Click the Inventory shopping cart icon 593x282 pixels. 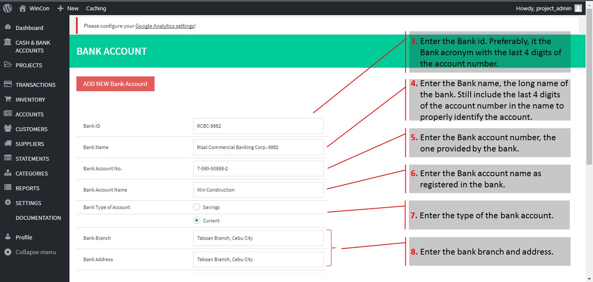coord(7,99)
